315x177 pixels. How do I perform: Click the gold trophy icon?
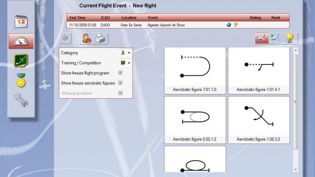(290, 38)
